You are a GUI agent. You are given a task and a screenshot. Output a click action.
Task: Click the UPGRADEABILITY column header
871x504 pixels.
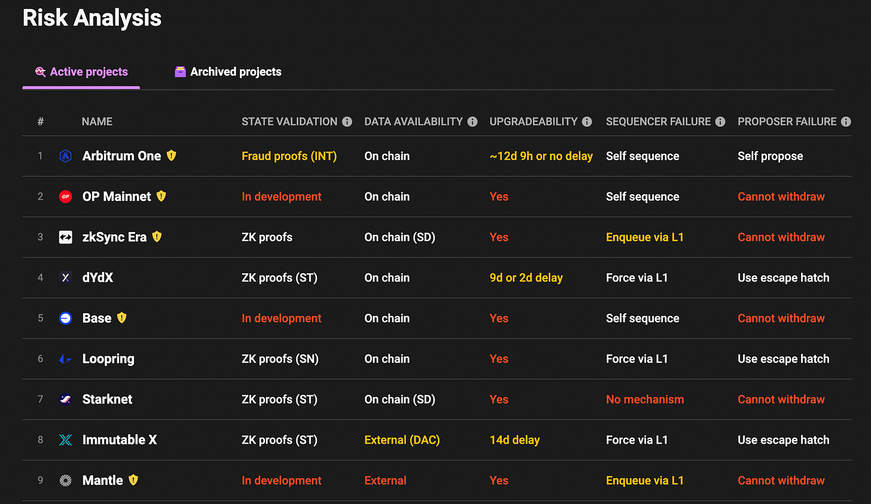coord(534,121)
